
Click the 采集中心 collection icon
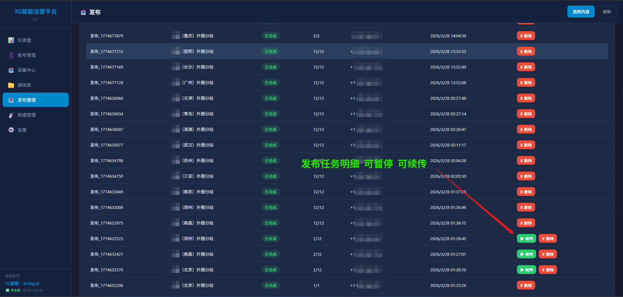[11, 70]
